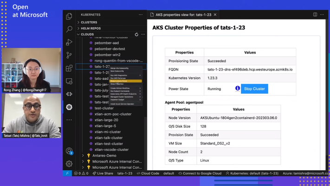This screenshot has width=330, height=186.
Task: Choose Install Azure Service Operator
Action: point(125,104)
